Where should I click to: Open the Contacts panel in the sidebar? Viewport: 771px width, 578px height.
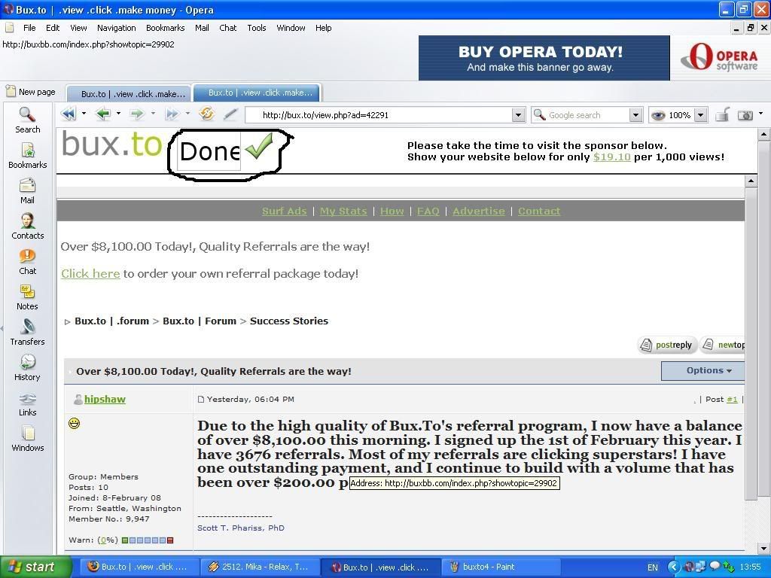click(28, 227)
